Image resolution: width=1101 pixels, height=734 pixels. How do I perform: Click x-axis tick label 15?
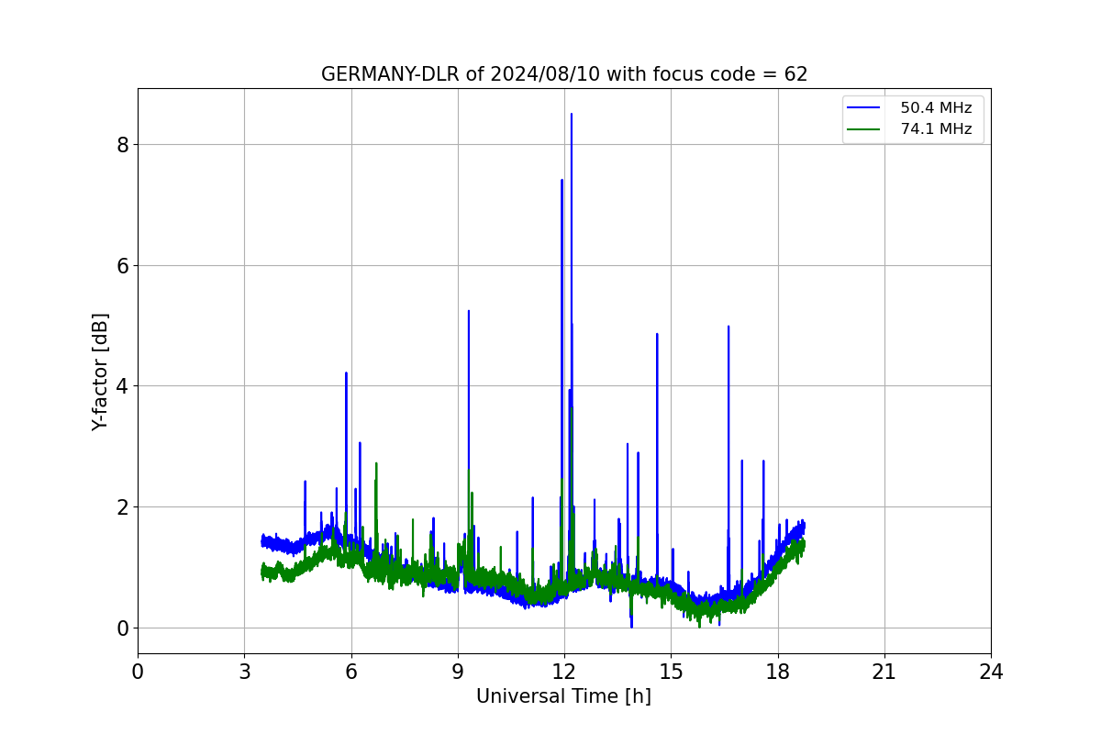pyautogui.click(x=671, y=672)
